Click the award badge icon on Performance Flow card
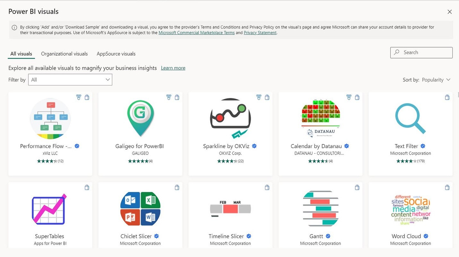The height and width of the screenshot is (257, 459). (x=79, y=97)
